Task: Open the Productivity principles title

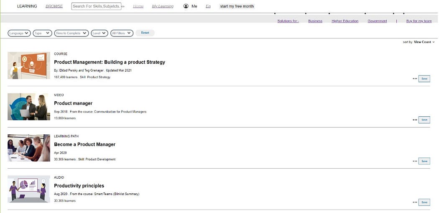Action: click(79, 186)
